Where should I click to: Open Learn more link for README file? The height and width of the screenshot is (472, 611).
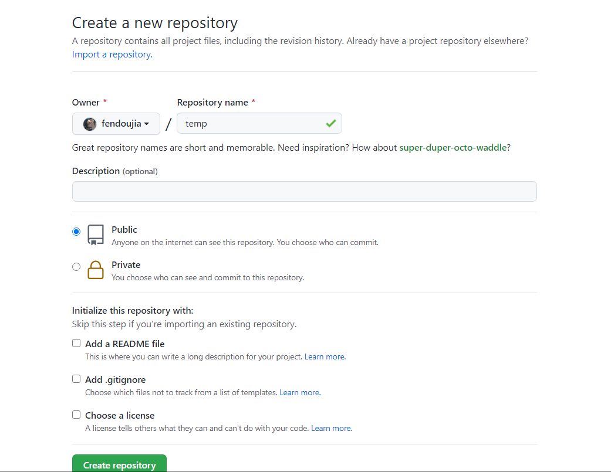pyautogui.click(x=325, y=357)
